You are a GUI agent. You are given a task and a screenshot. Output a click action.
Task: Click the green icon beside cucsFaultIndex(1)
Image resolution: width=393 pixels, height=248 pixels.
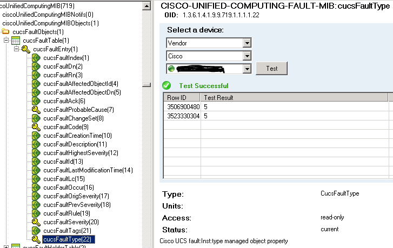pyautogui.click(x=36, y=58)
